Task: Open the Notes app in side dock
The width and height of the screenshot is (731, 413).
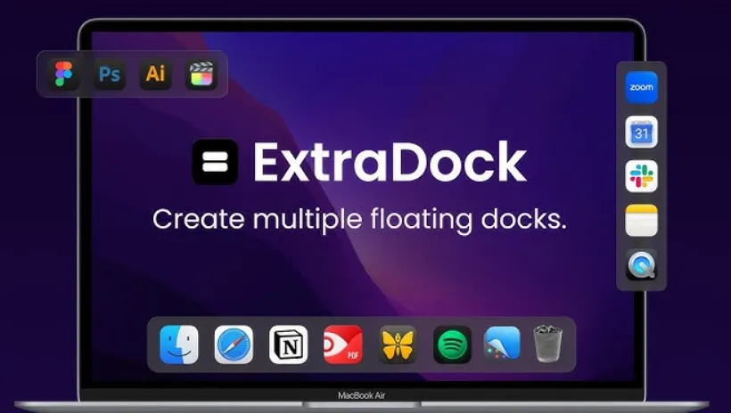Action: point(642,220)
